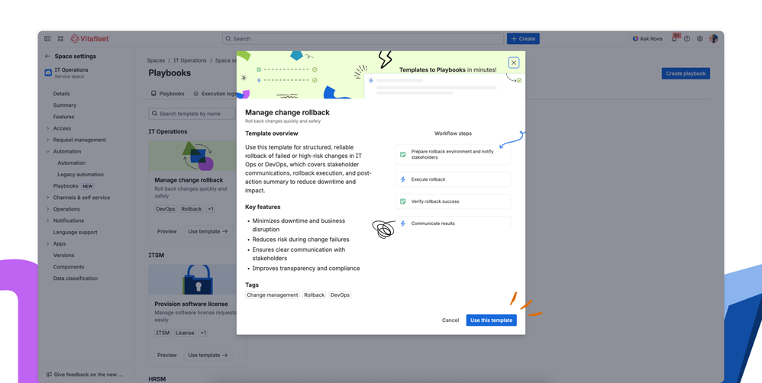Open Language support in sidebar
Viewport: 762px width, 383px height.
coord(76,233)
